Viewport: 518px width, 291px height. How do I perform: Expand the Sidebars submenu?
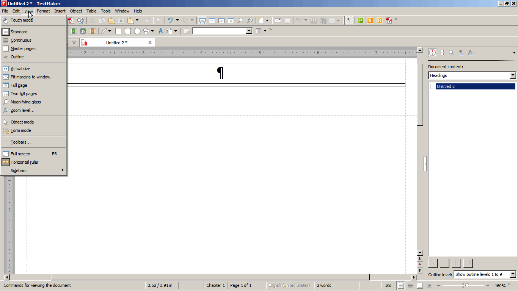click(x=34, y=171)
